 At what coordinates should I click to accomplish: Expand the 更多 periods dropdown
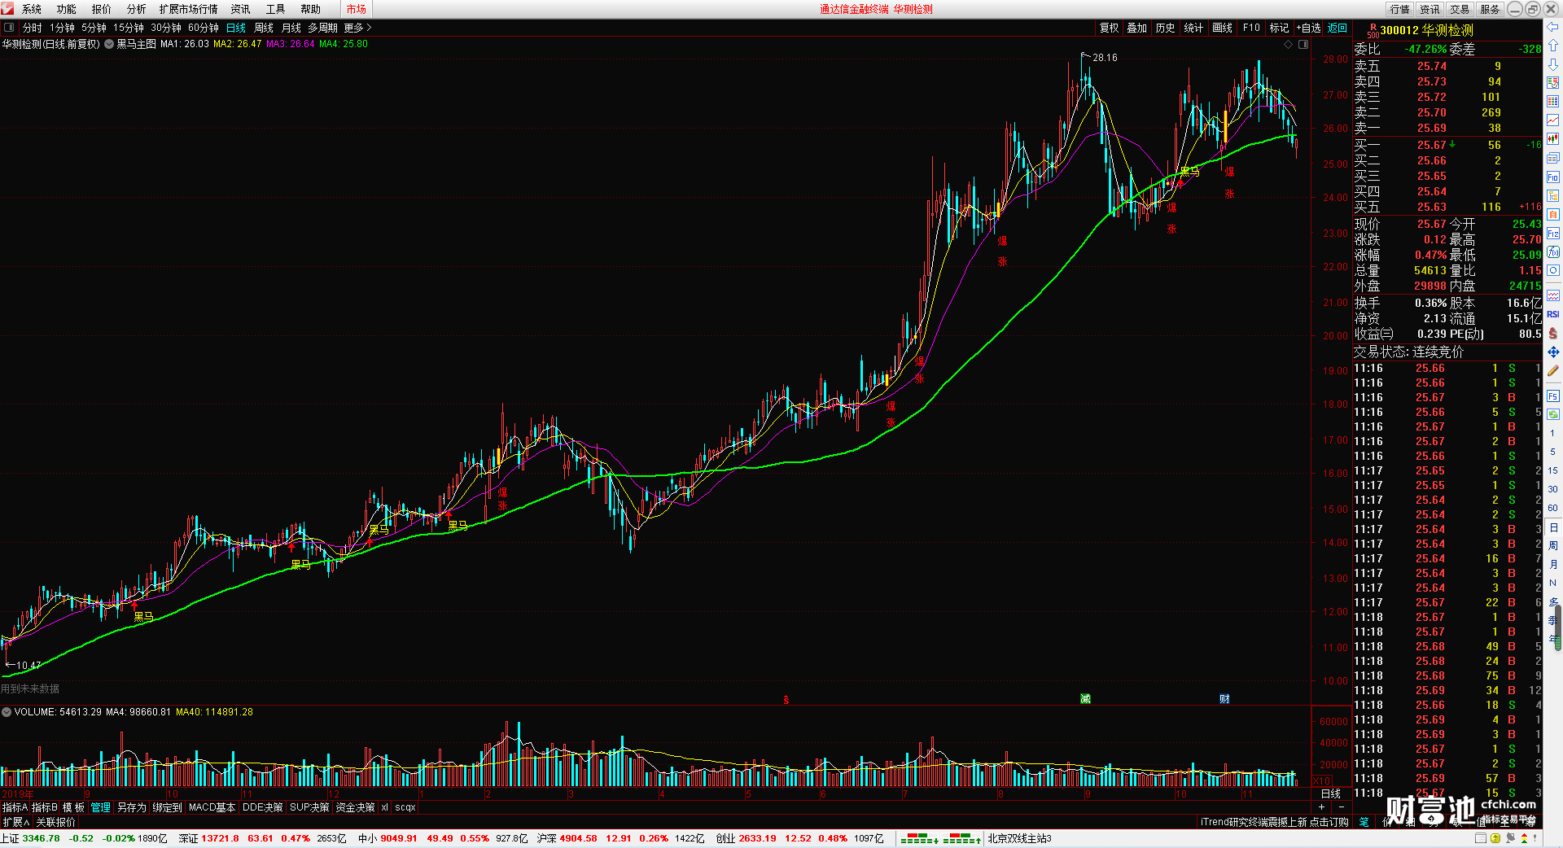tap(357, 28)
